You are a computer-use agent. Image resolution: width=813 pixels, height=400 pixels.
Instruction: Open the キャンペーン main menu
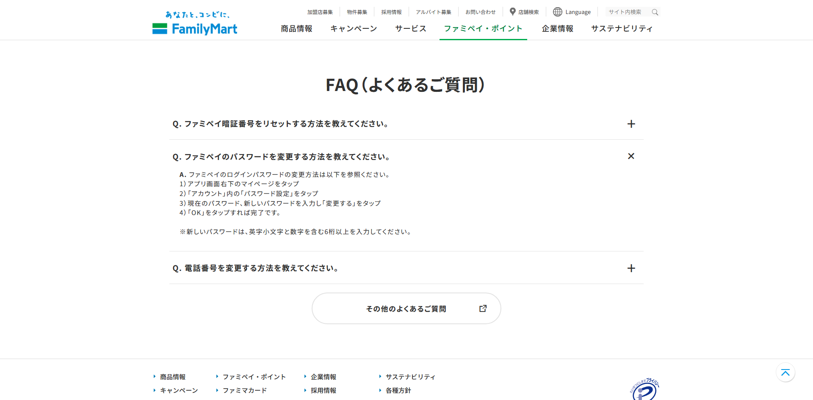pyautogui.click(x=354, y=28)
